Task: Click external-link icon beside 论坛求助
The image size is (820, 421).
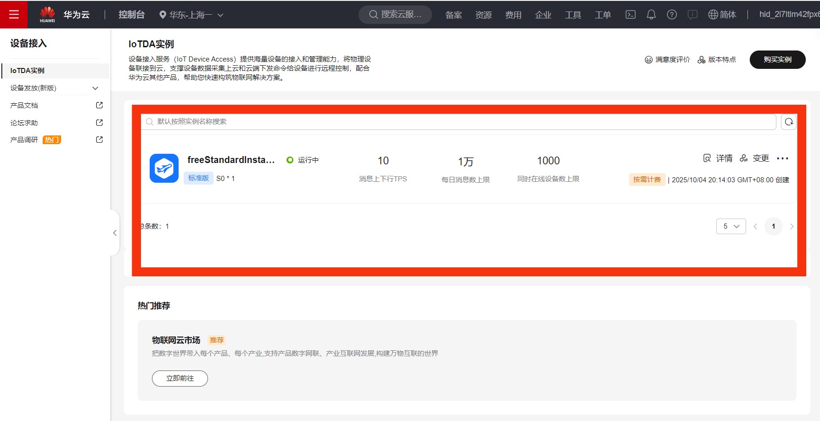Action: pos(99,123)
